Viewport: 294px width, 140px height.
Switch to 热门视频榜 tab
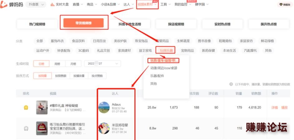(x=37, y=24)
